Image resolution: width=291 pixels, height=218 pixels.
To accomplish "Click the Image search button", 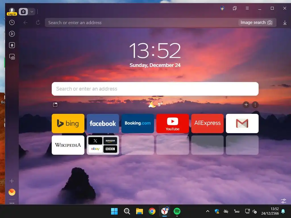I will click(256, 23).
